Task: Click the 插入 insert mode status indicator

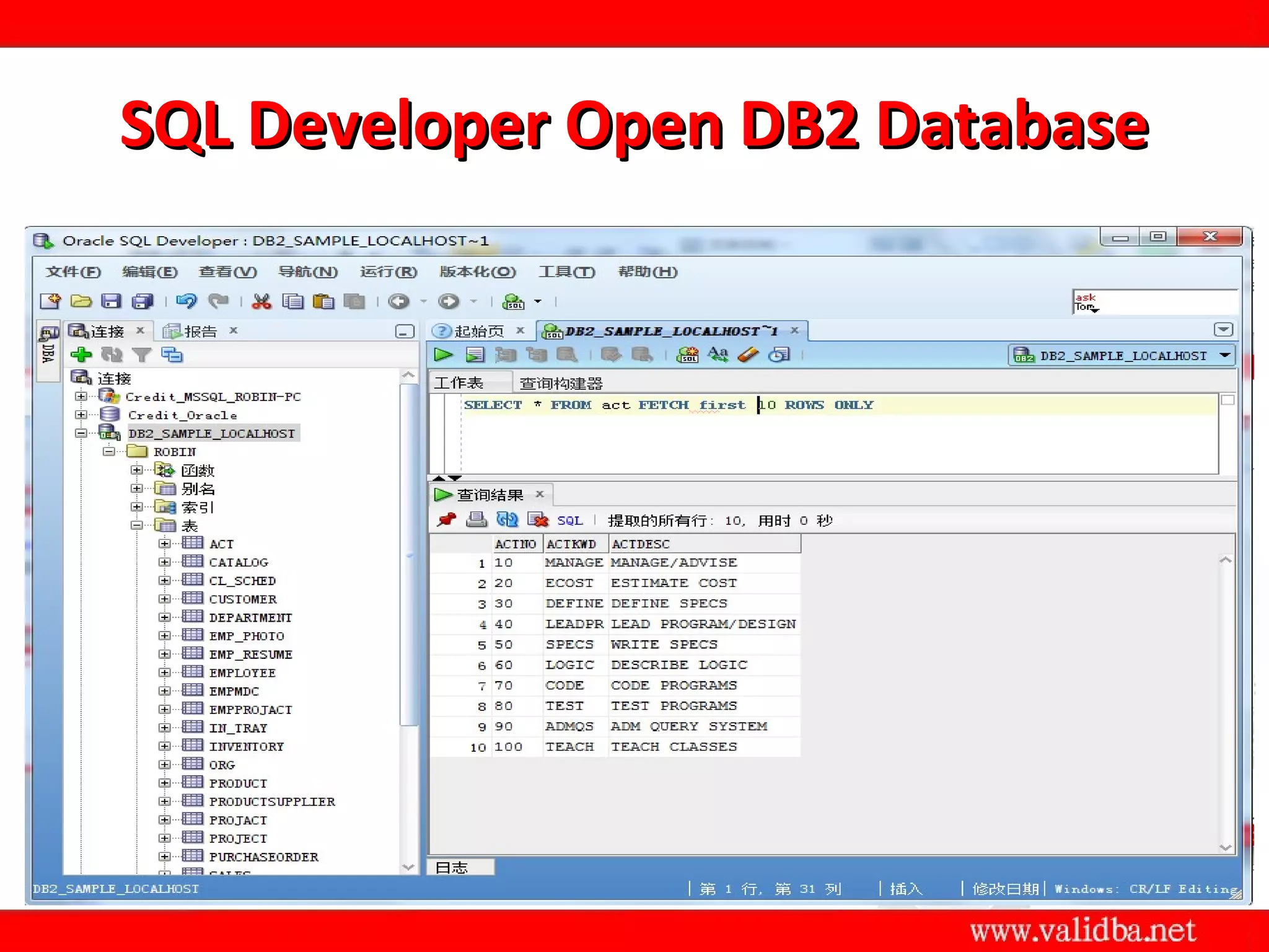Action: click(906, 889)
